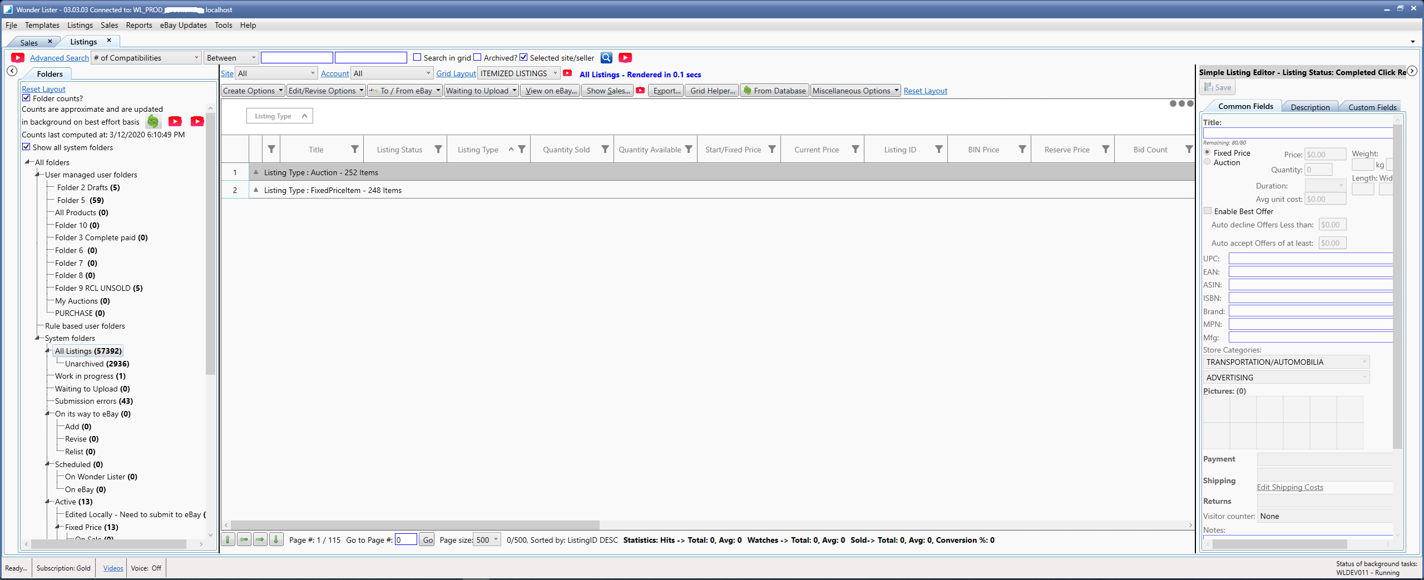Image resolution: width=1424 pixels, height=580 pixels.
Task: Click the grid horizontal scrollbar thumb
Action: pyautogui.click(x=415, y=524)
